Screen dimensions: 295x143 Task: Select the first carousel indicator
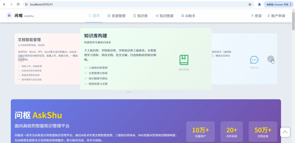coord(114,92)
